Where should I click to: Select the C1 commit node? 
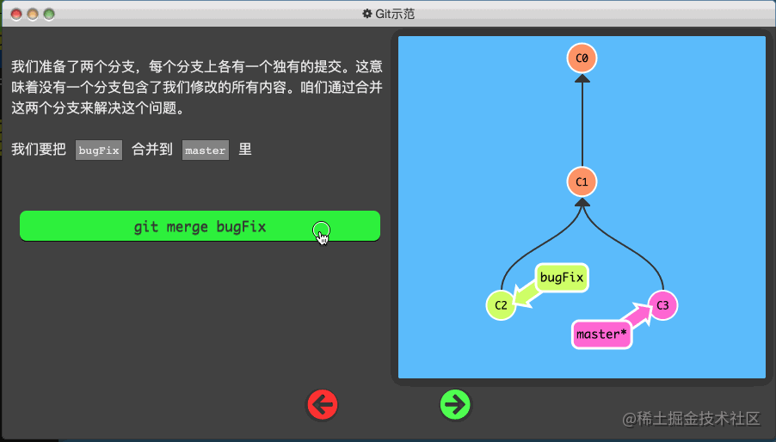coord(582,182)
